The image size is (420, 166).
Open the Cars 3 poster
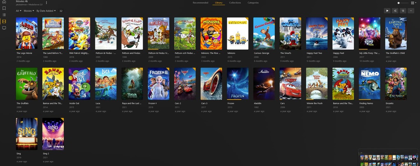[211, 84]
